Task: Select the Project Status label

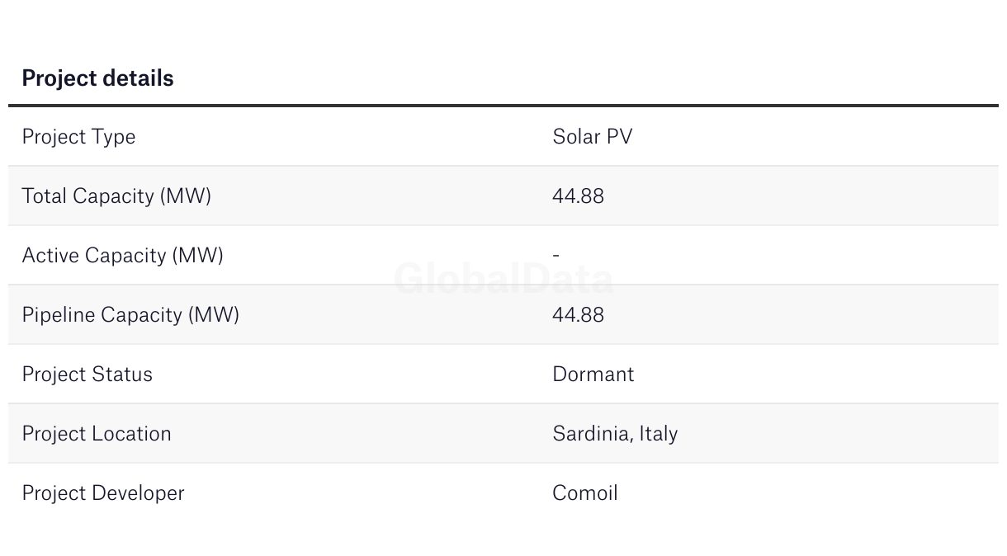Action: pyautogui.click(x=87, y=375)
